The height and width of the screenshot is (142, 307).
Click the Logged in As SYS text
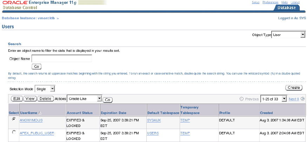(x=292, y=18)
